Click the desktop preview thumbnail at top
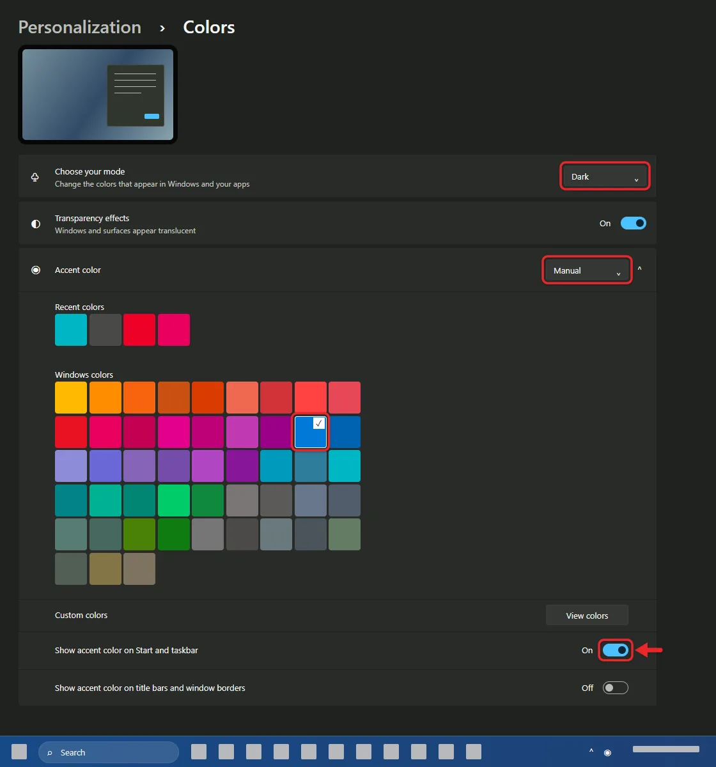The height and width of the screenshot is (767, 716). [98, 95]
